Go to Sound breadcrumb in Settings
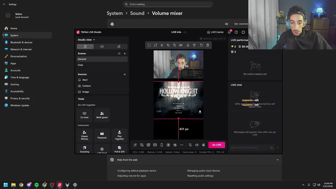 [x=137, y=13]
